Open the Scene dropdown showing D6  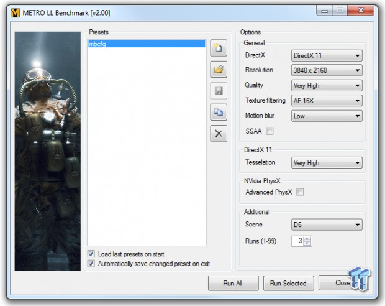point(327,225)
